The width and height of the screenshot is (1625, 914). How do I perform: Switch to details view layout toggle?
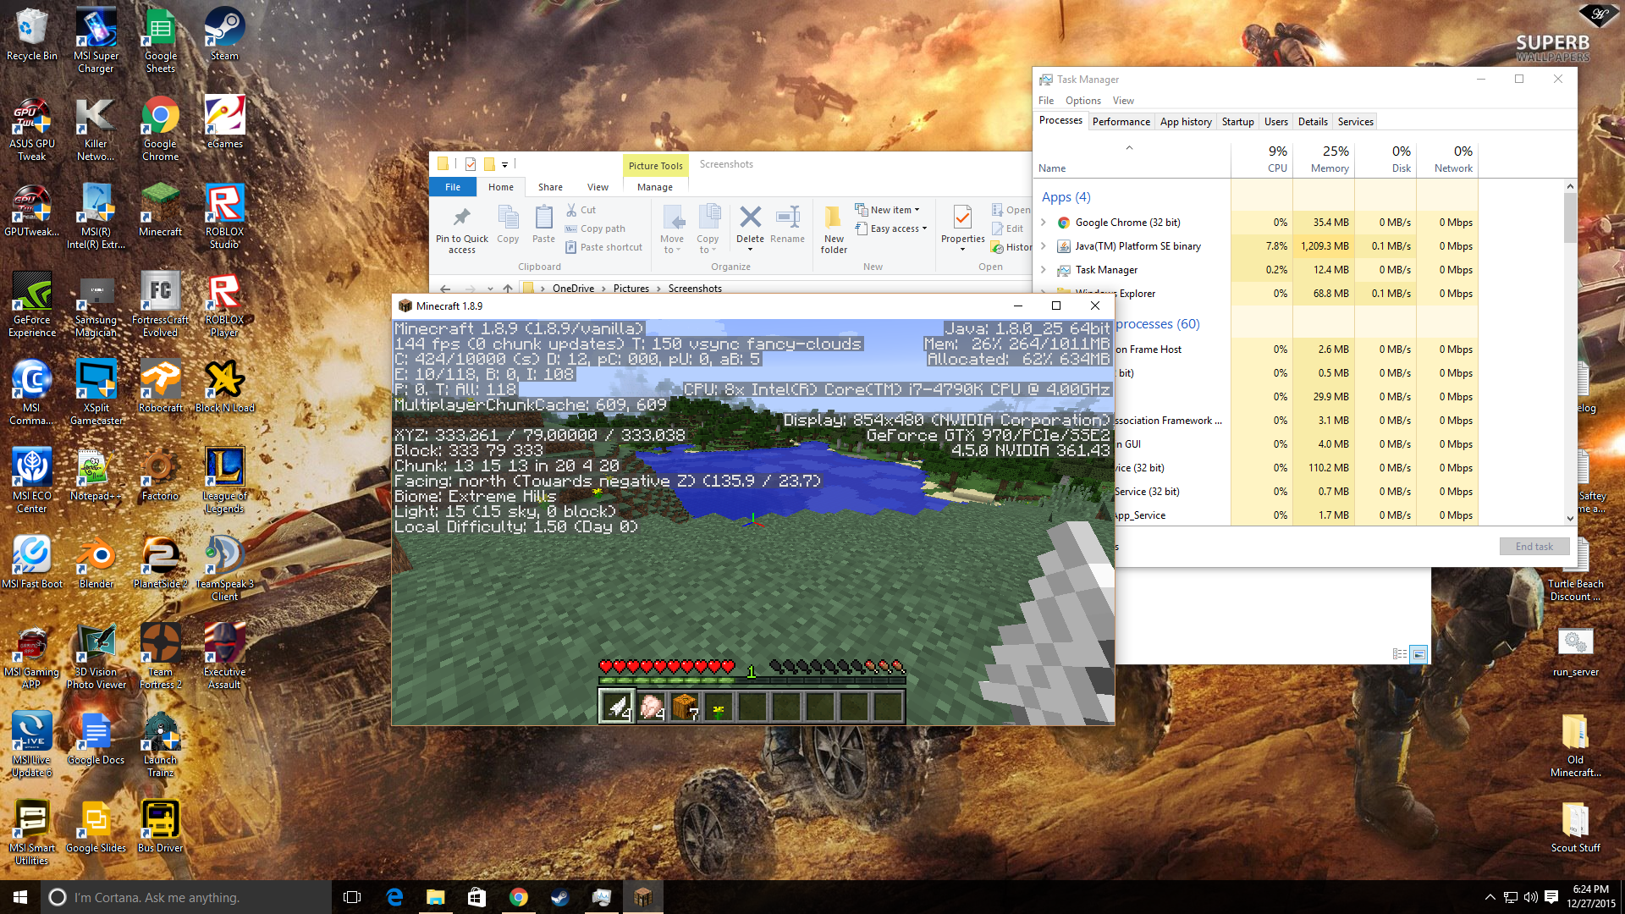pos(1399,654)
